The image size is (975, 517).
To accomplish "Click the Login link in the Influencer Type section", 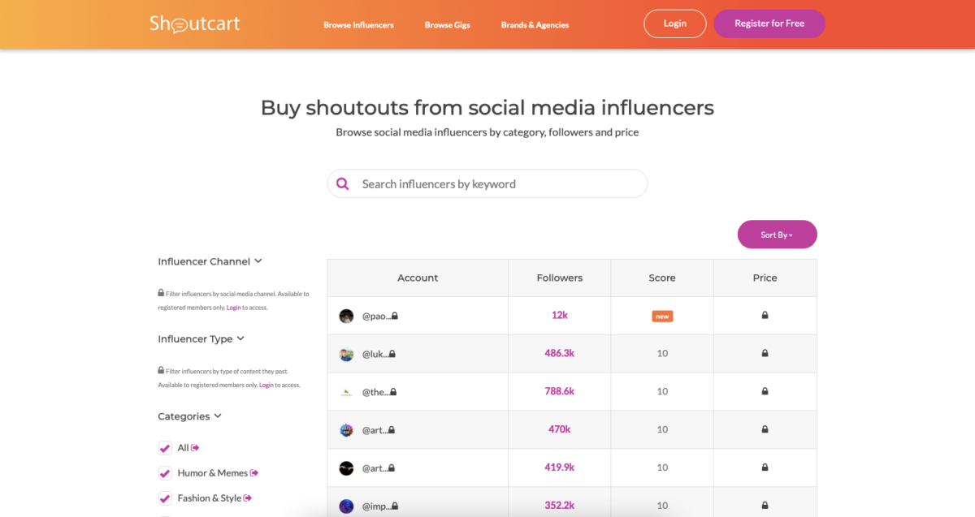I will 266,385.
